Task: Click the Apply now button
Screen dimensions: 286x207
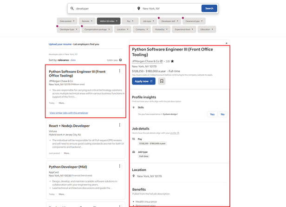Action: [143, 81]
